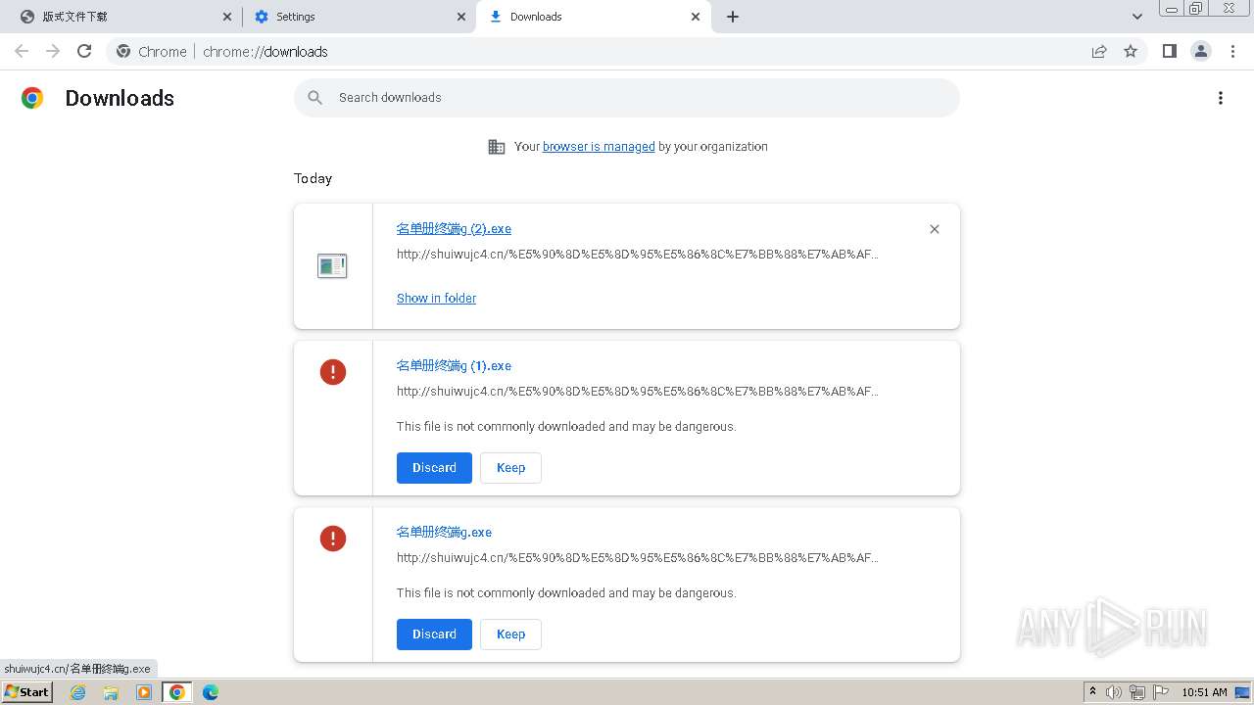Click the network tray icon
The height and width of the screenshot is (705, 1254).
coord(1137,692)
